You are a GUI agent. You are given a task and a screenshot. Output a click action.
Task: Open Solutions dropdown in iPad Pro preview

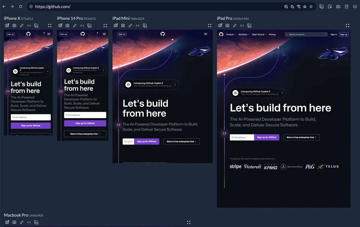(x=244, y=34)
